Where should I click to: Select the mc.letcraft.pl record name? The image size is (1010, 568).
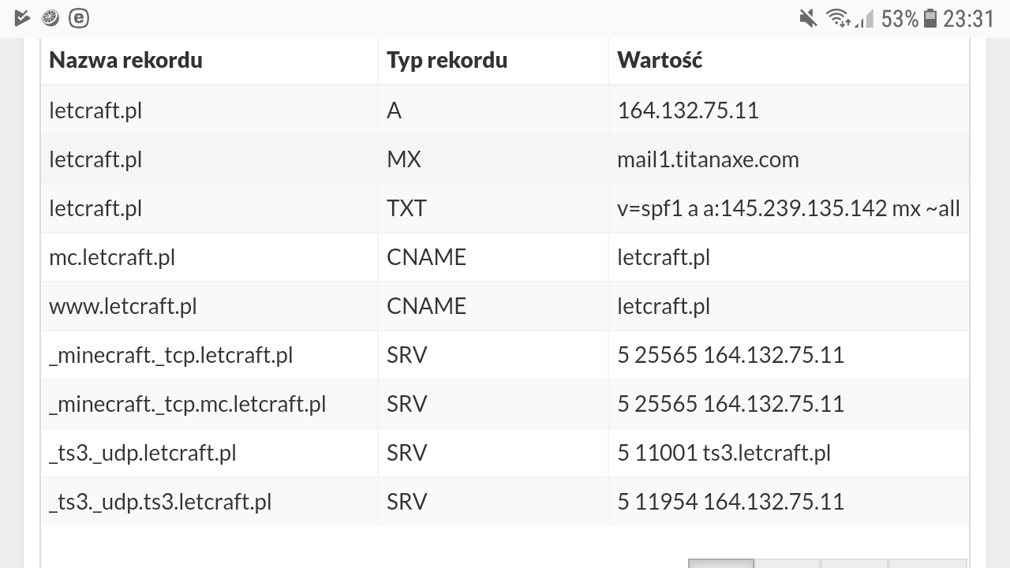[x=112, y=257]
